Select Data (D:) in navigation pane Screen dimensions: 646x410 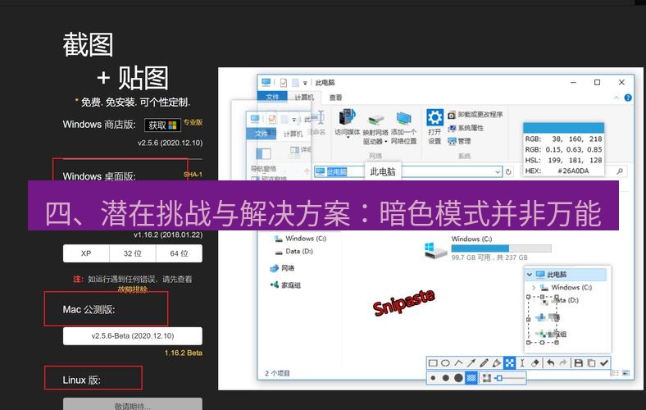coord(293,251)
